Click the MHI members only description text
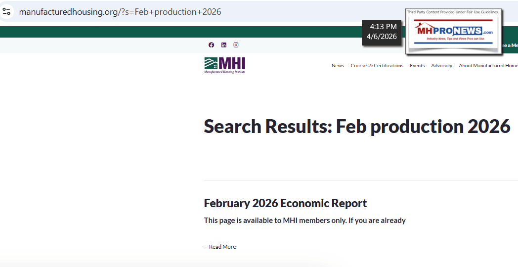518x267 pixels. [x=304, y=221]
